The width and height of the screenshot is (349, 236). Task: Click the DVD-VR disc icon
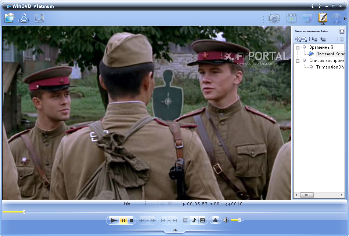click(336, 18)
